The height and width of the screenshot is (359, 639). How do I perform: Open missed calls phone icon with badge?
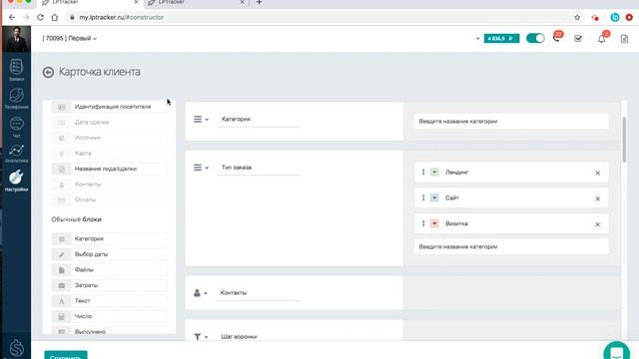coord(557,38)
